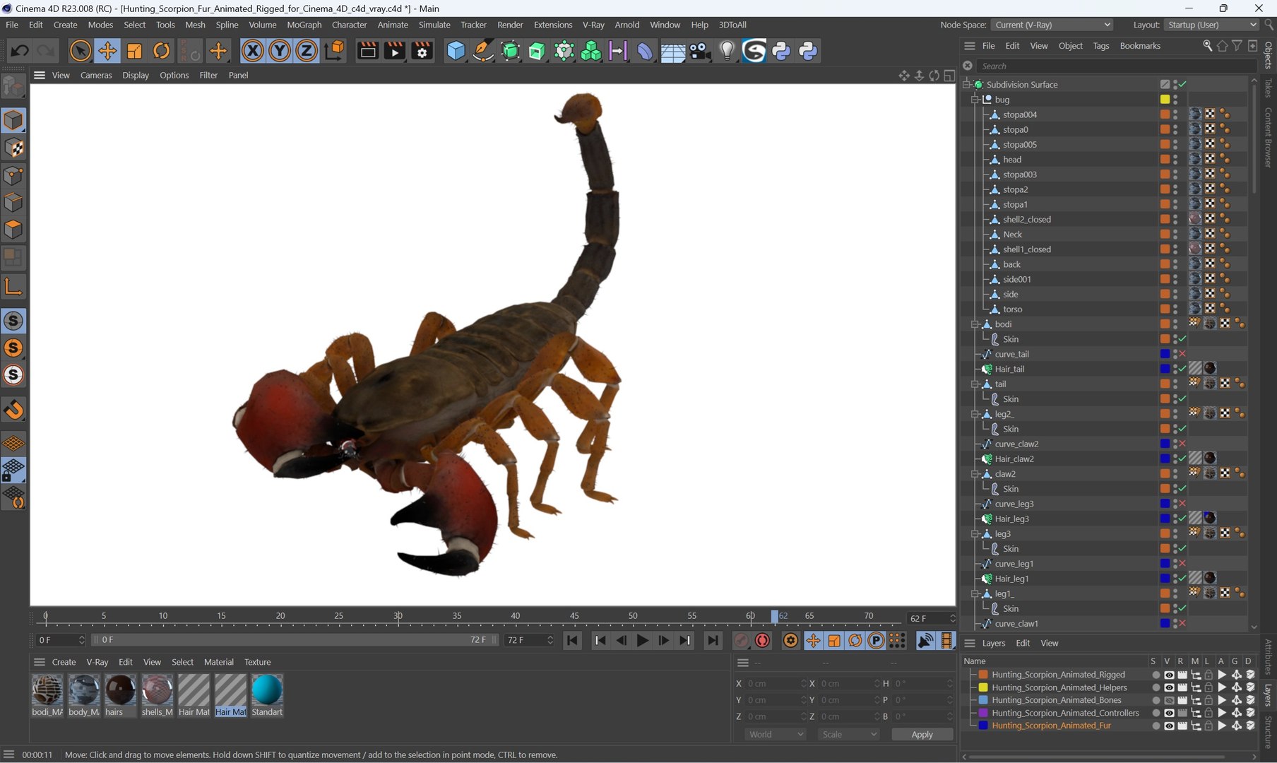The height and width of the screenshot is (763, 1277).
Task: Add a Cube primitive object
Action: [x=456, y=51]
